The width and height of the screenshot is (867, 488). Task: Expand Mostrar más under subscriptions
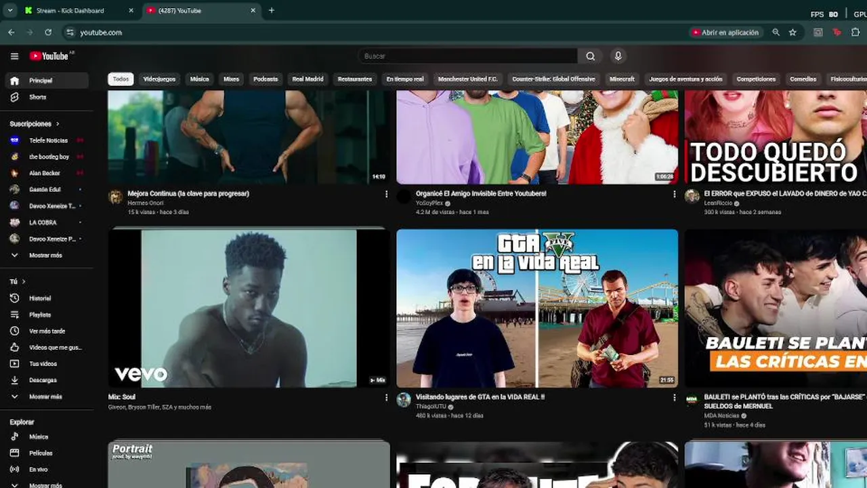coord(45,255)
